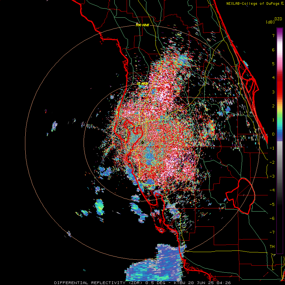Click the 4 value on the dB scale
Viewport: 285px width, 285px height.
273,78
